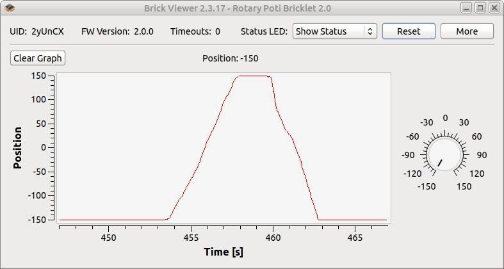Open the Status LED dropdown
This screenshot has width=504, height=269.
coord(334,31)
